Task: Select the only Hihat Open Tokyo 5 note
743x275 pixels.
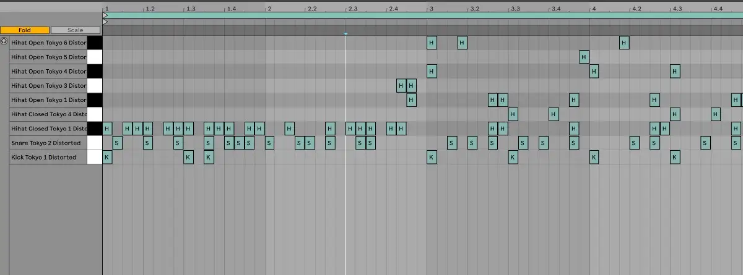Action: tap(584, 57)
